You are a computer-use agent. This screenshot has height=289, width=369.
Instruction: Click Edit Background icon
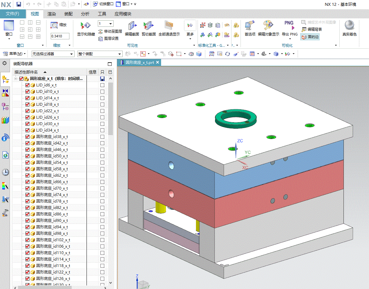click(x=304, y=29)
